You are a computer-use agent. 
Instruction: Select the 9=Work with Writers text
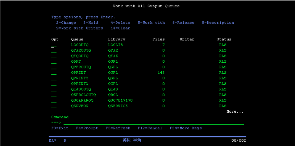tap(80, 28)
